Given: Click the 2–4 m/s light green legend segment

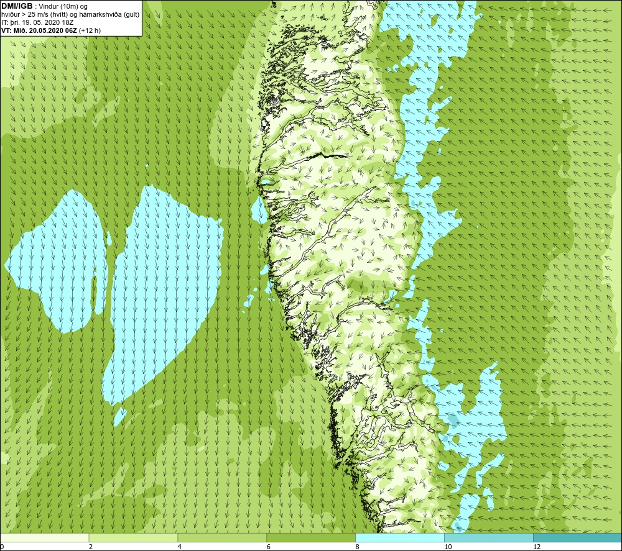Looking at the screenshot, I should 133,537.
